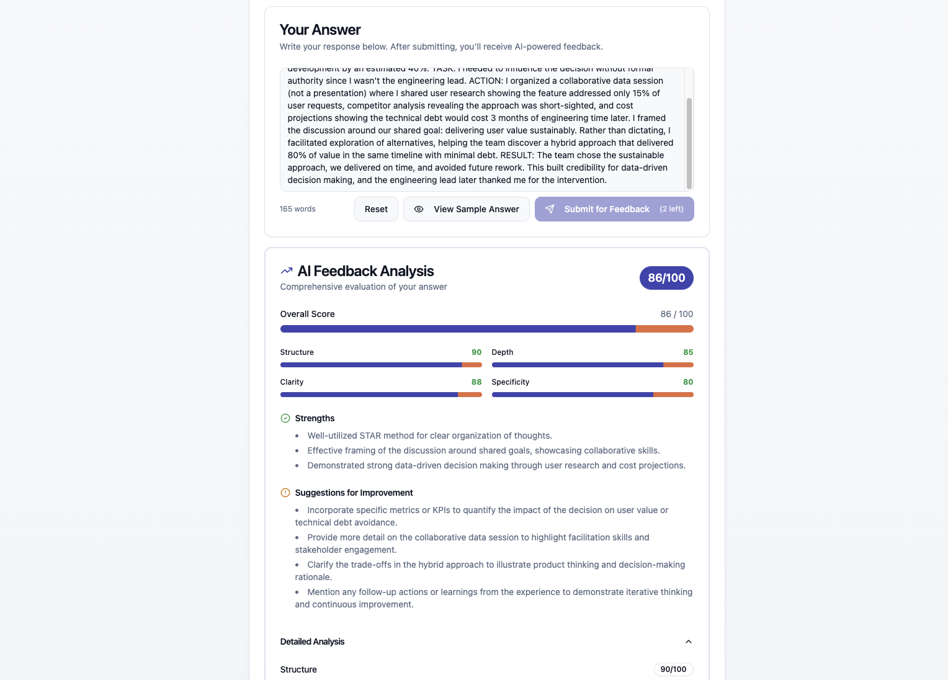Click the trending-up icon next to AI Feedback Analysis

pos(286,271)
